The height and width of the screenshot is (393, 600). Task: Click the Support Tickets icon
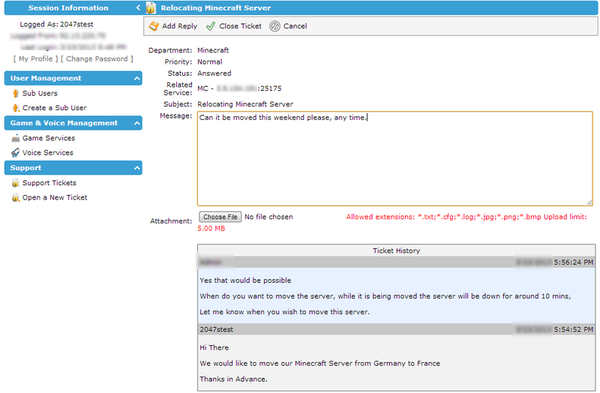pyautogui.click(x=15, y=183)
